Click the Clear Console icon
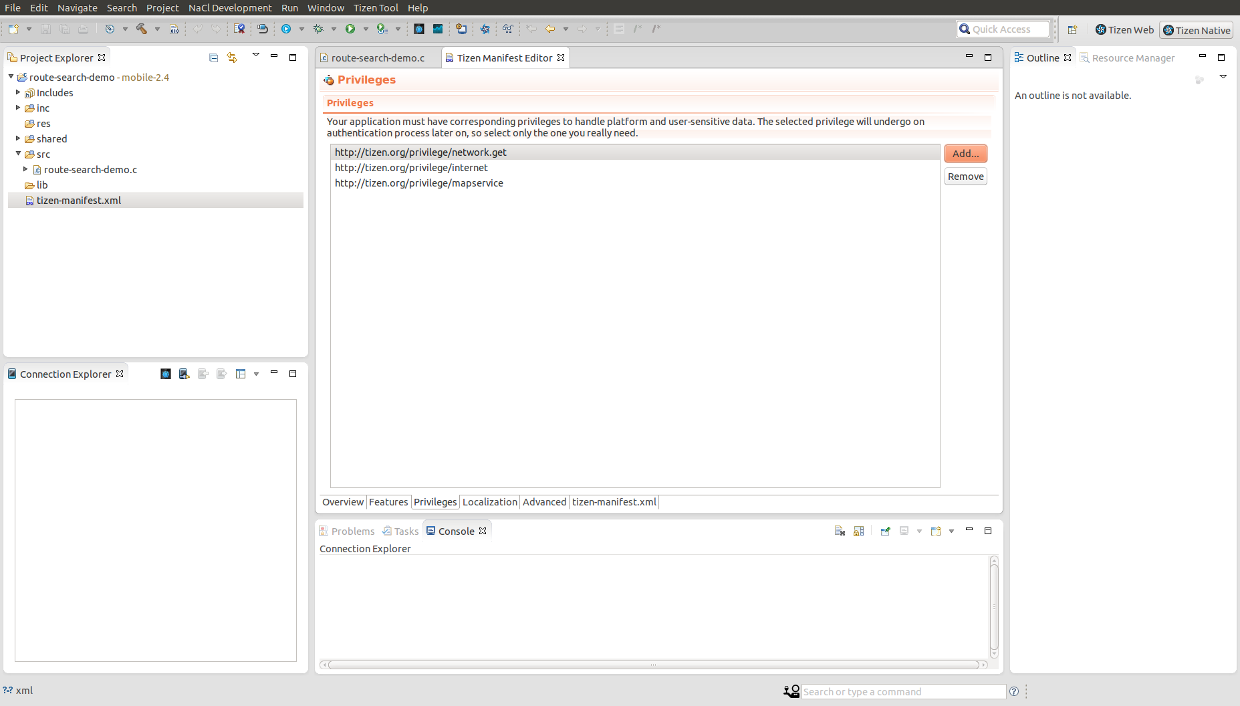This screenshot has width=1240, height=706. (840, 531)
